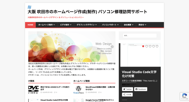Click ホームページ関係 section heading
Screen dimensions: 189x102
point(82,81)
